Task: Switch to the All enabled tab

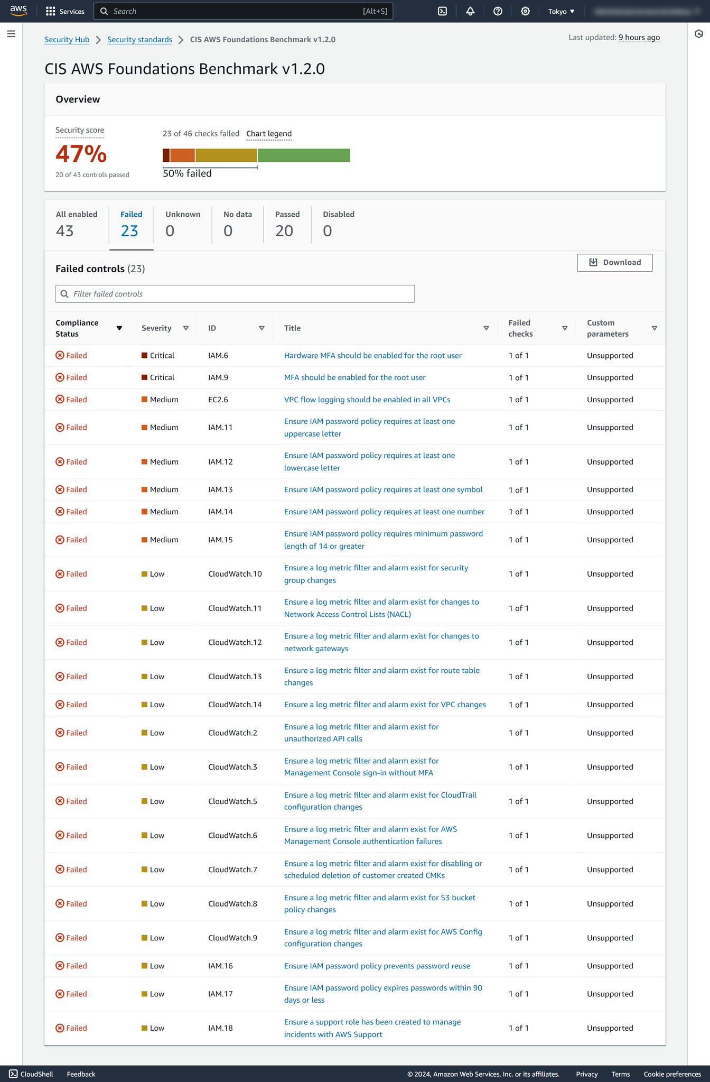Action: 77,224
